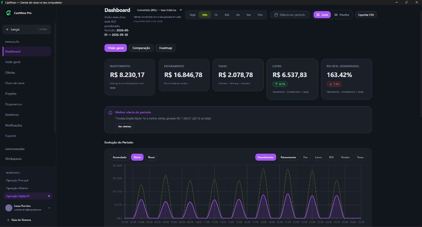The height and width of the screenshot is (227, 422).
Task: Open Visão geral in sidebar navigation
Action: [27, 62]
